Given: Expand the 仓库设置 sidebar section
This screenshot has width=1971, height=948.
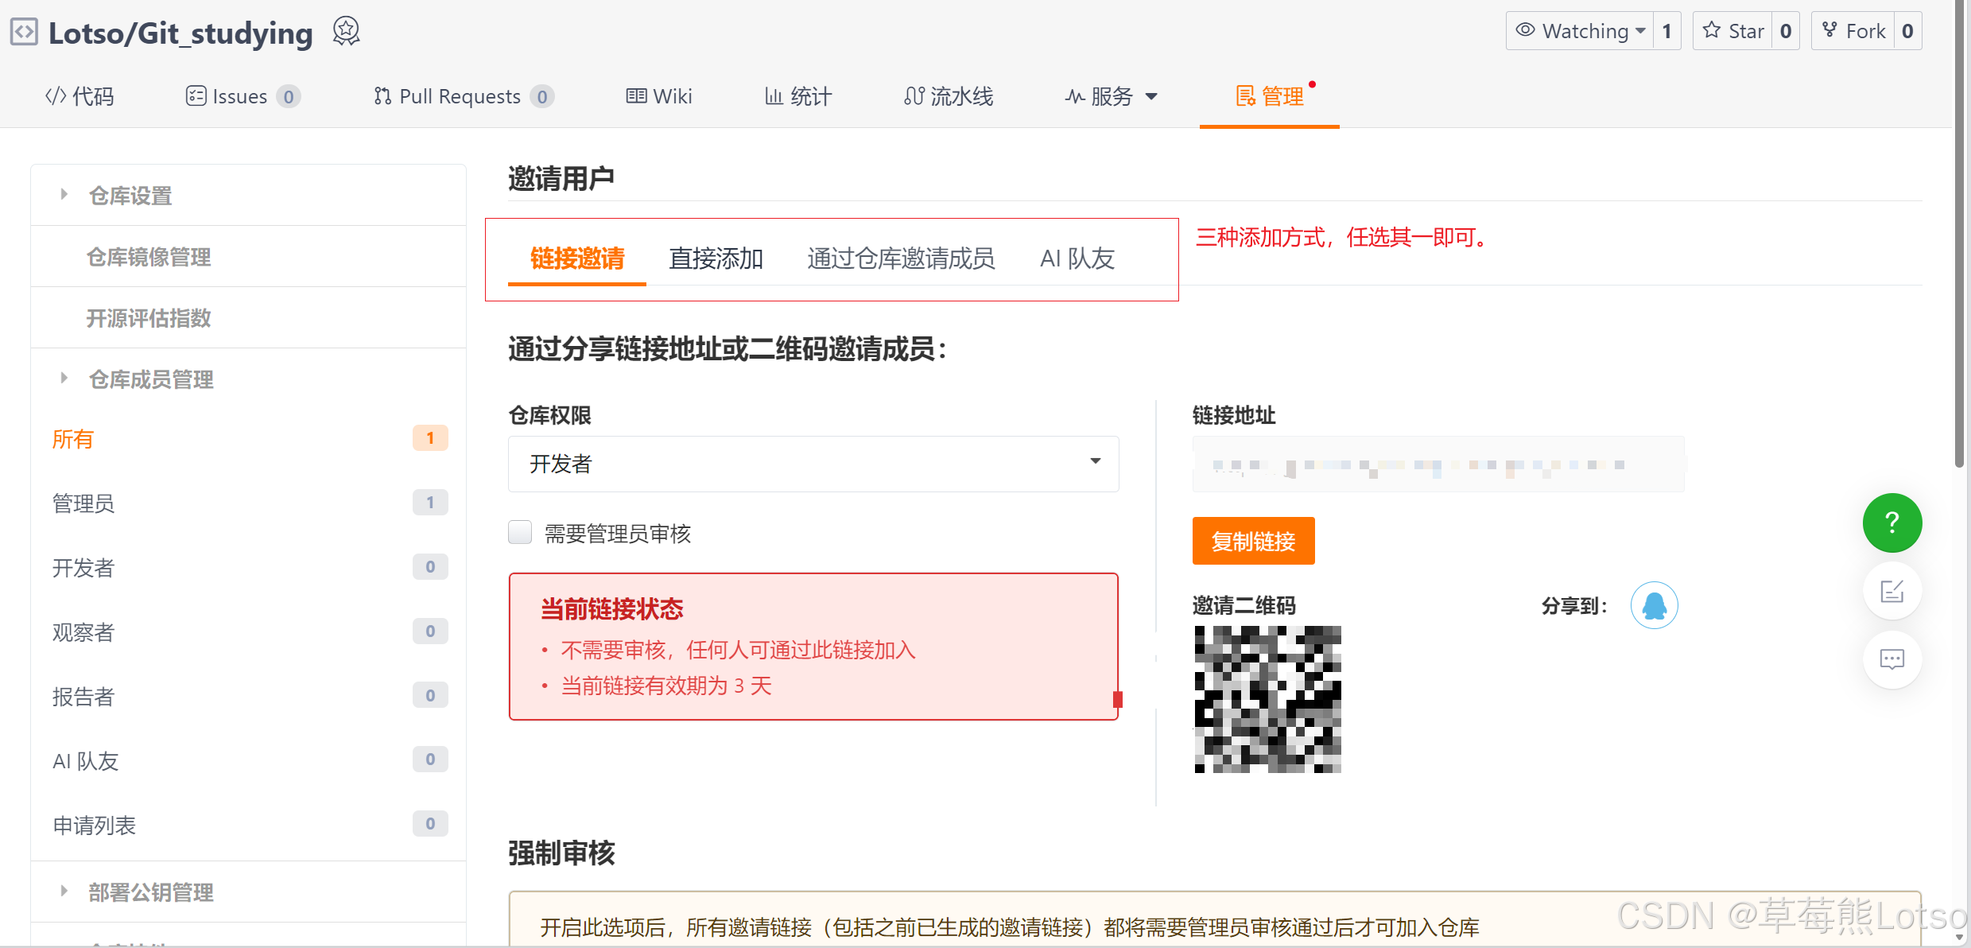Looking at the screenshot, I should point(130,196).
